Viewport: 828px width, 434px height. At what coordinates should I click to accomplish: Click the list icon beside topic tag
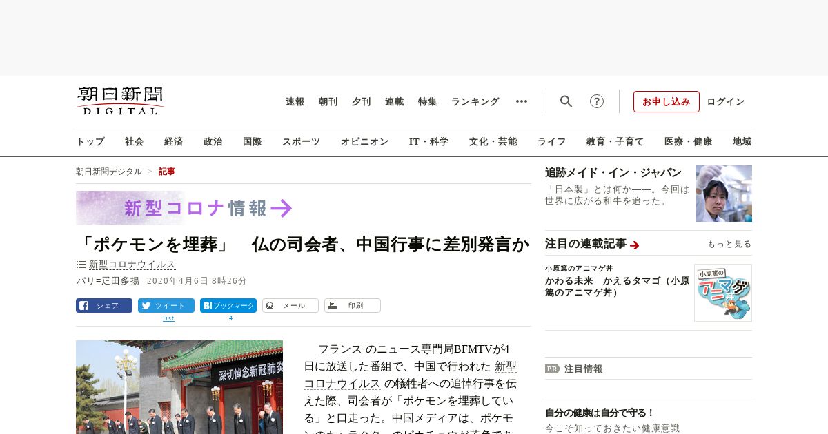point(81,265)
